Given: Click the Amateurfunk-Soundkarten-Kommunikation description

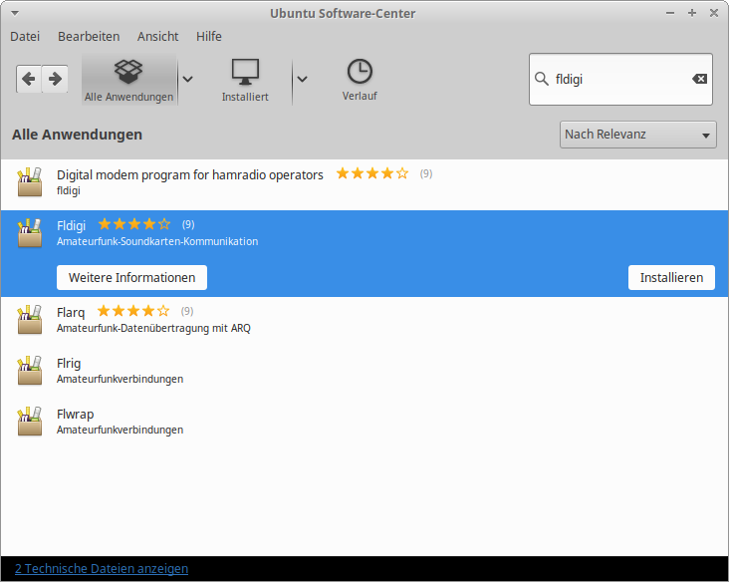Looking at the screenshot, I should 157,241.
